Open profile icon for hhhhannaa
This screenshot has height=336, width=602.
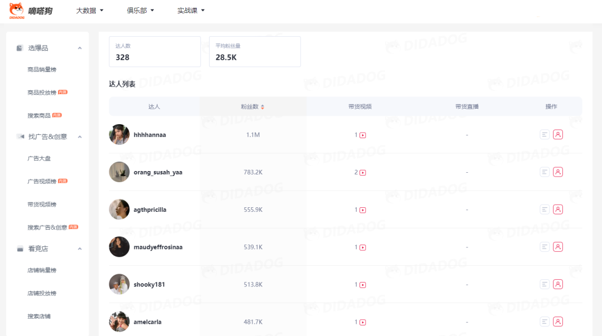tap(558, 134)
